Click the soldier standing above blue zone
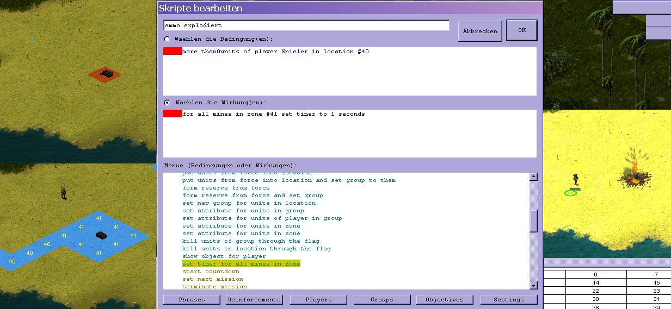 point(64,193)
